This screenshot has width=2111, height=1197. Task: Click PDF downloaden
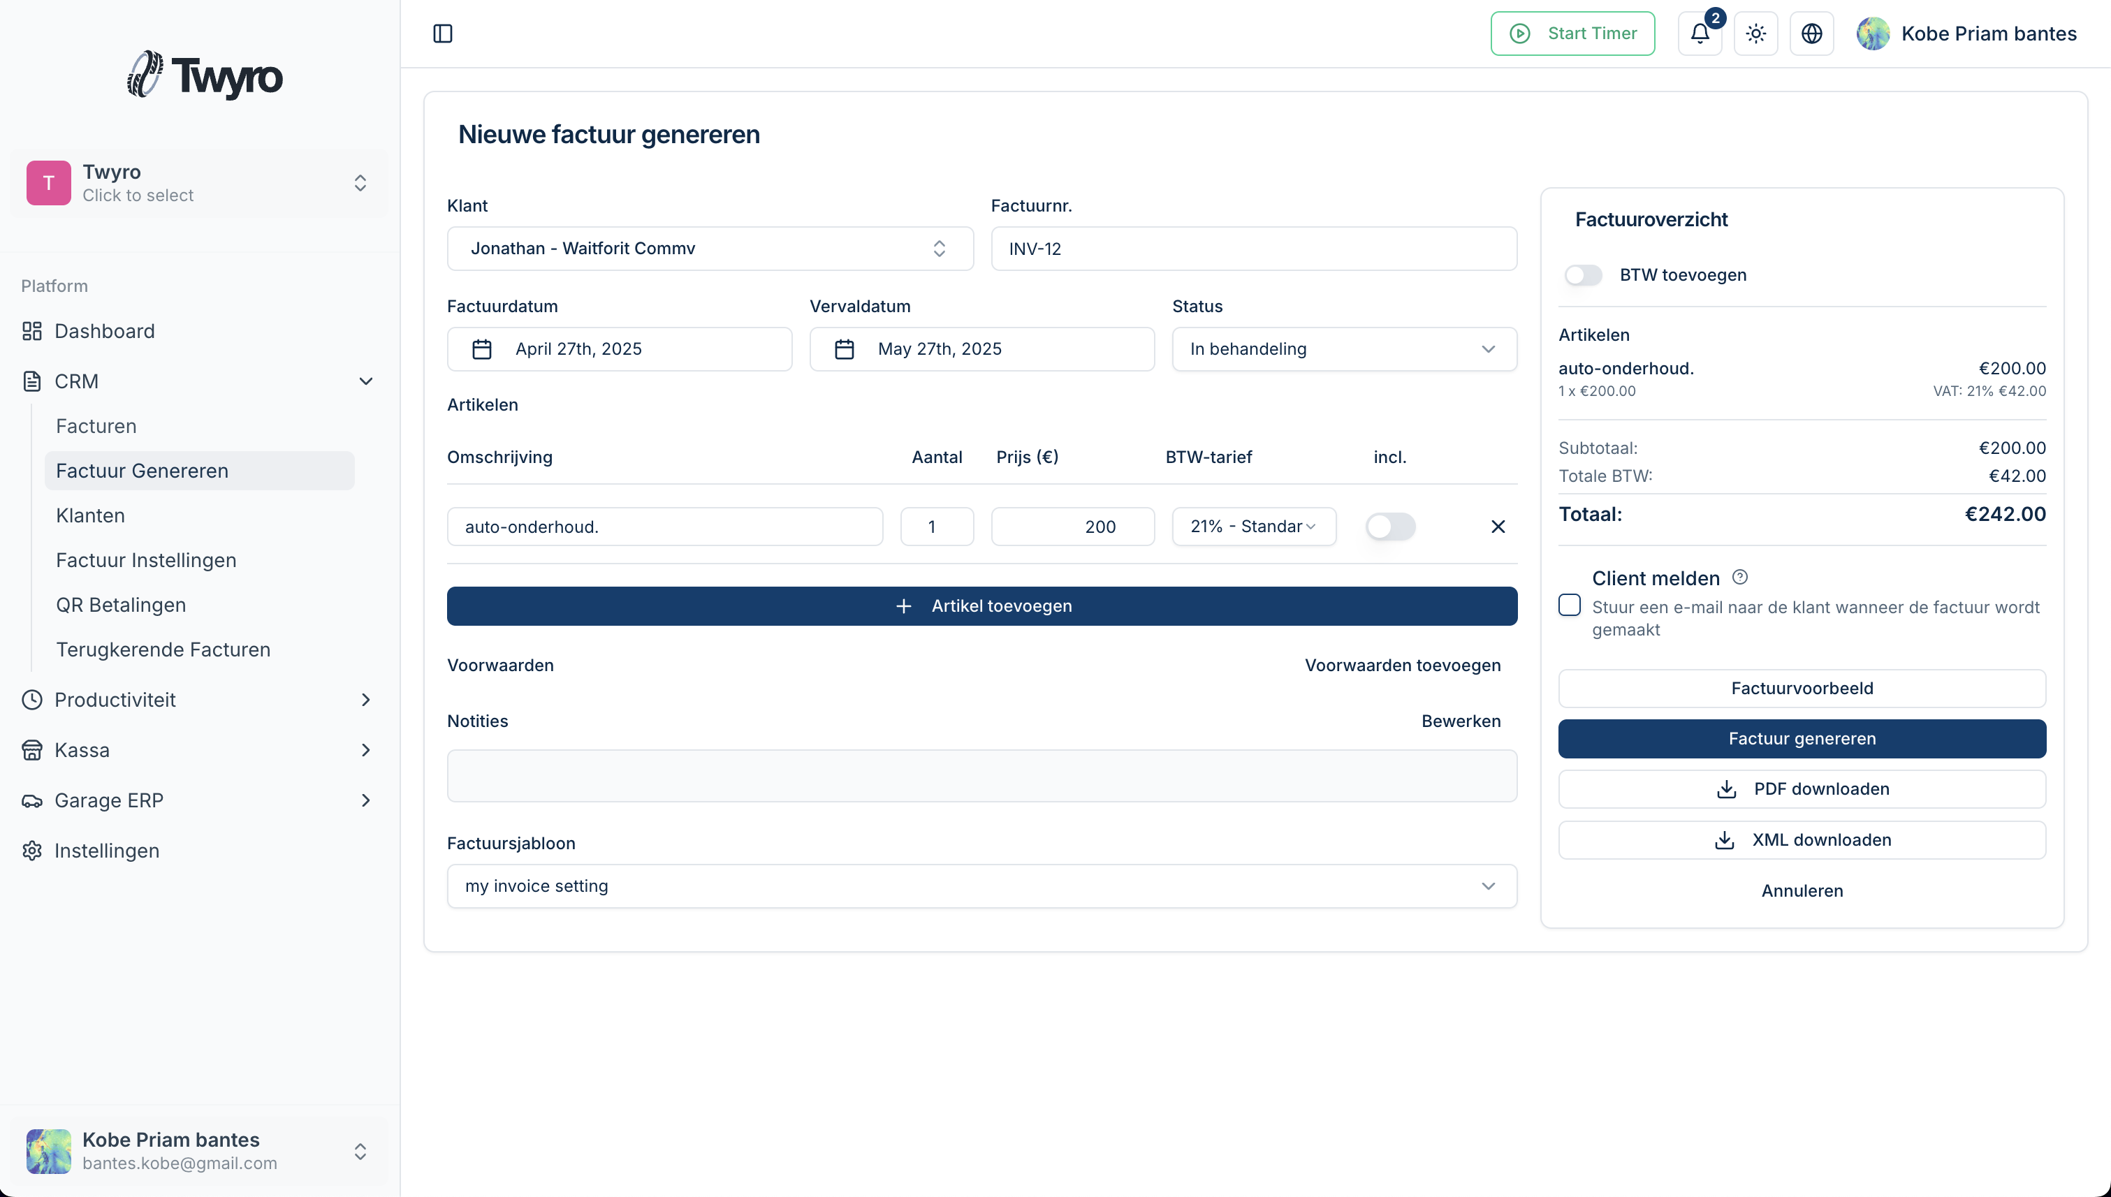coord(1801,788)
